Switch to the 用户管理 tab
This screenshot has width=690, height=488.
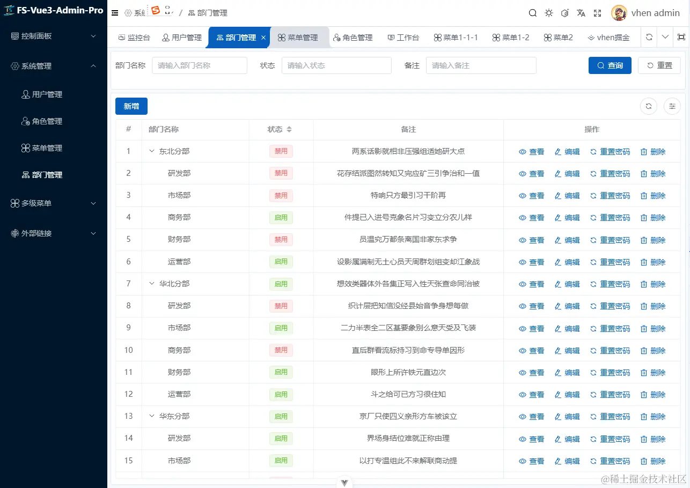click(182, 38)
